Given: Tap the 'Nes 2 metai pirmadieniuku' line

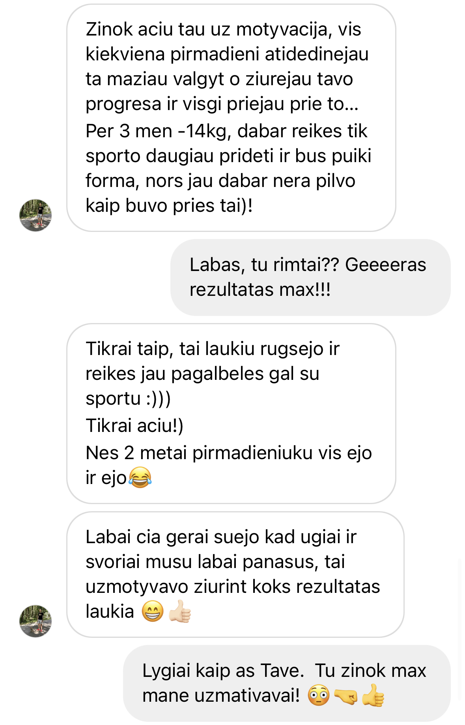Looking at the screenshot, I should point(229,453).
